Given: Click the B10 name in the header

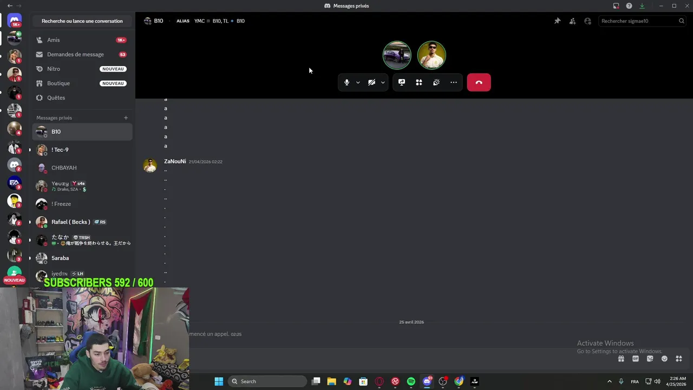Looking at the screenshot, I should pyautogui.click(x=158, y=21).
